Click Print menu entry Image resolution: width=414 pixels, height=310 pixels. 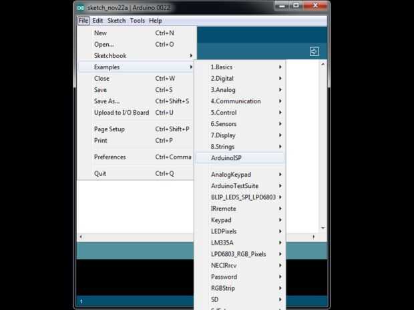(136, 140)
